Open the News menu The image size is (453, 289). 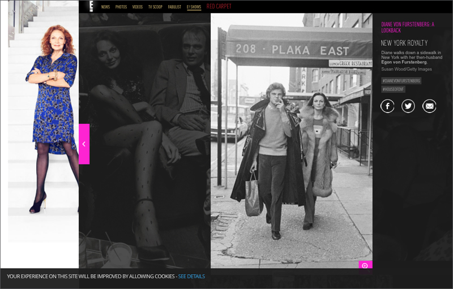pos(105,7)
